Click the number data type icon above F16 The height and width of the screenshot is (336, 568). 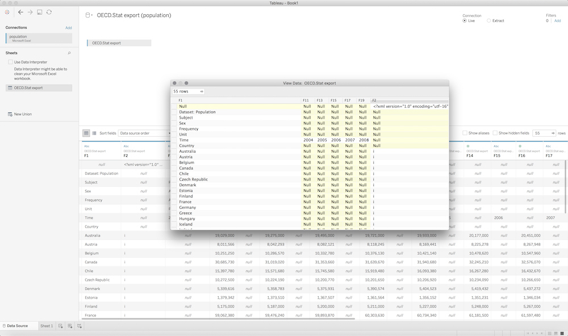[x=520, y=146]
